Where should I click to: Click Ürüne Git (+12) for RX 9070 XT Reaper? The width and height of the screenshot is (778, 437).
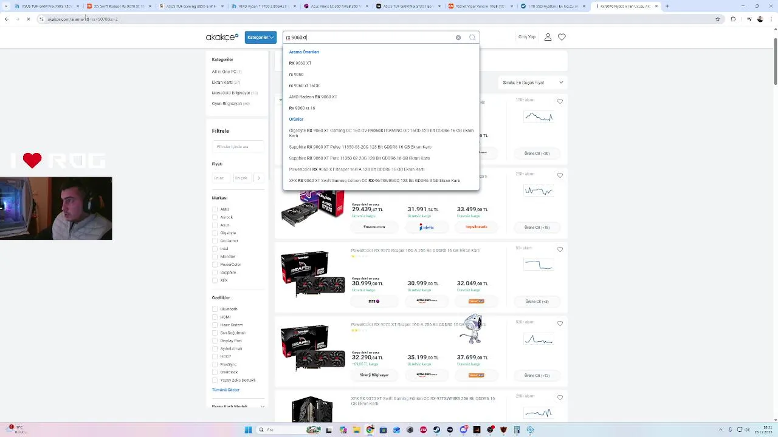pos(537,375)
